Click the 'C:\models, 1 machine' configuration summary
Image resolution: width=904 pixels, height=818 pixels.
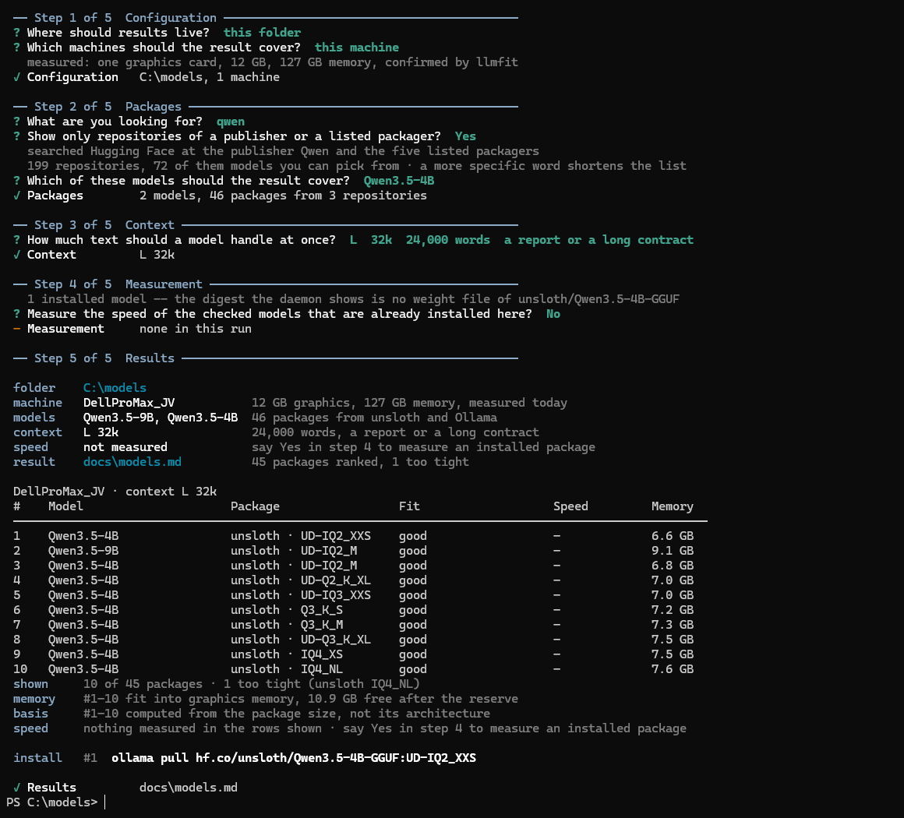tap(210, 77)
